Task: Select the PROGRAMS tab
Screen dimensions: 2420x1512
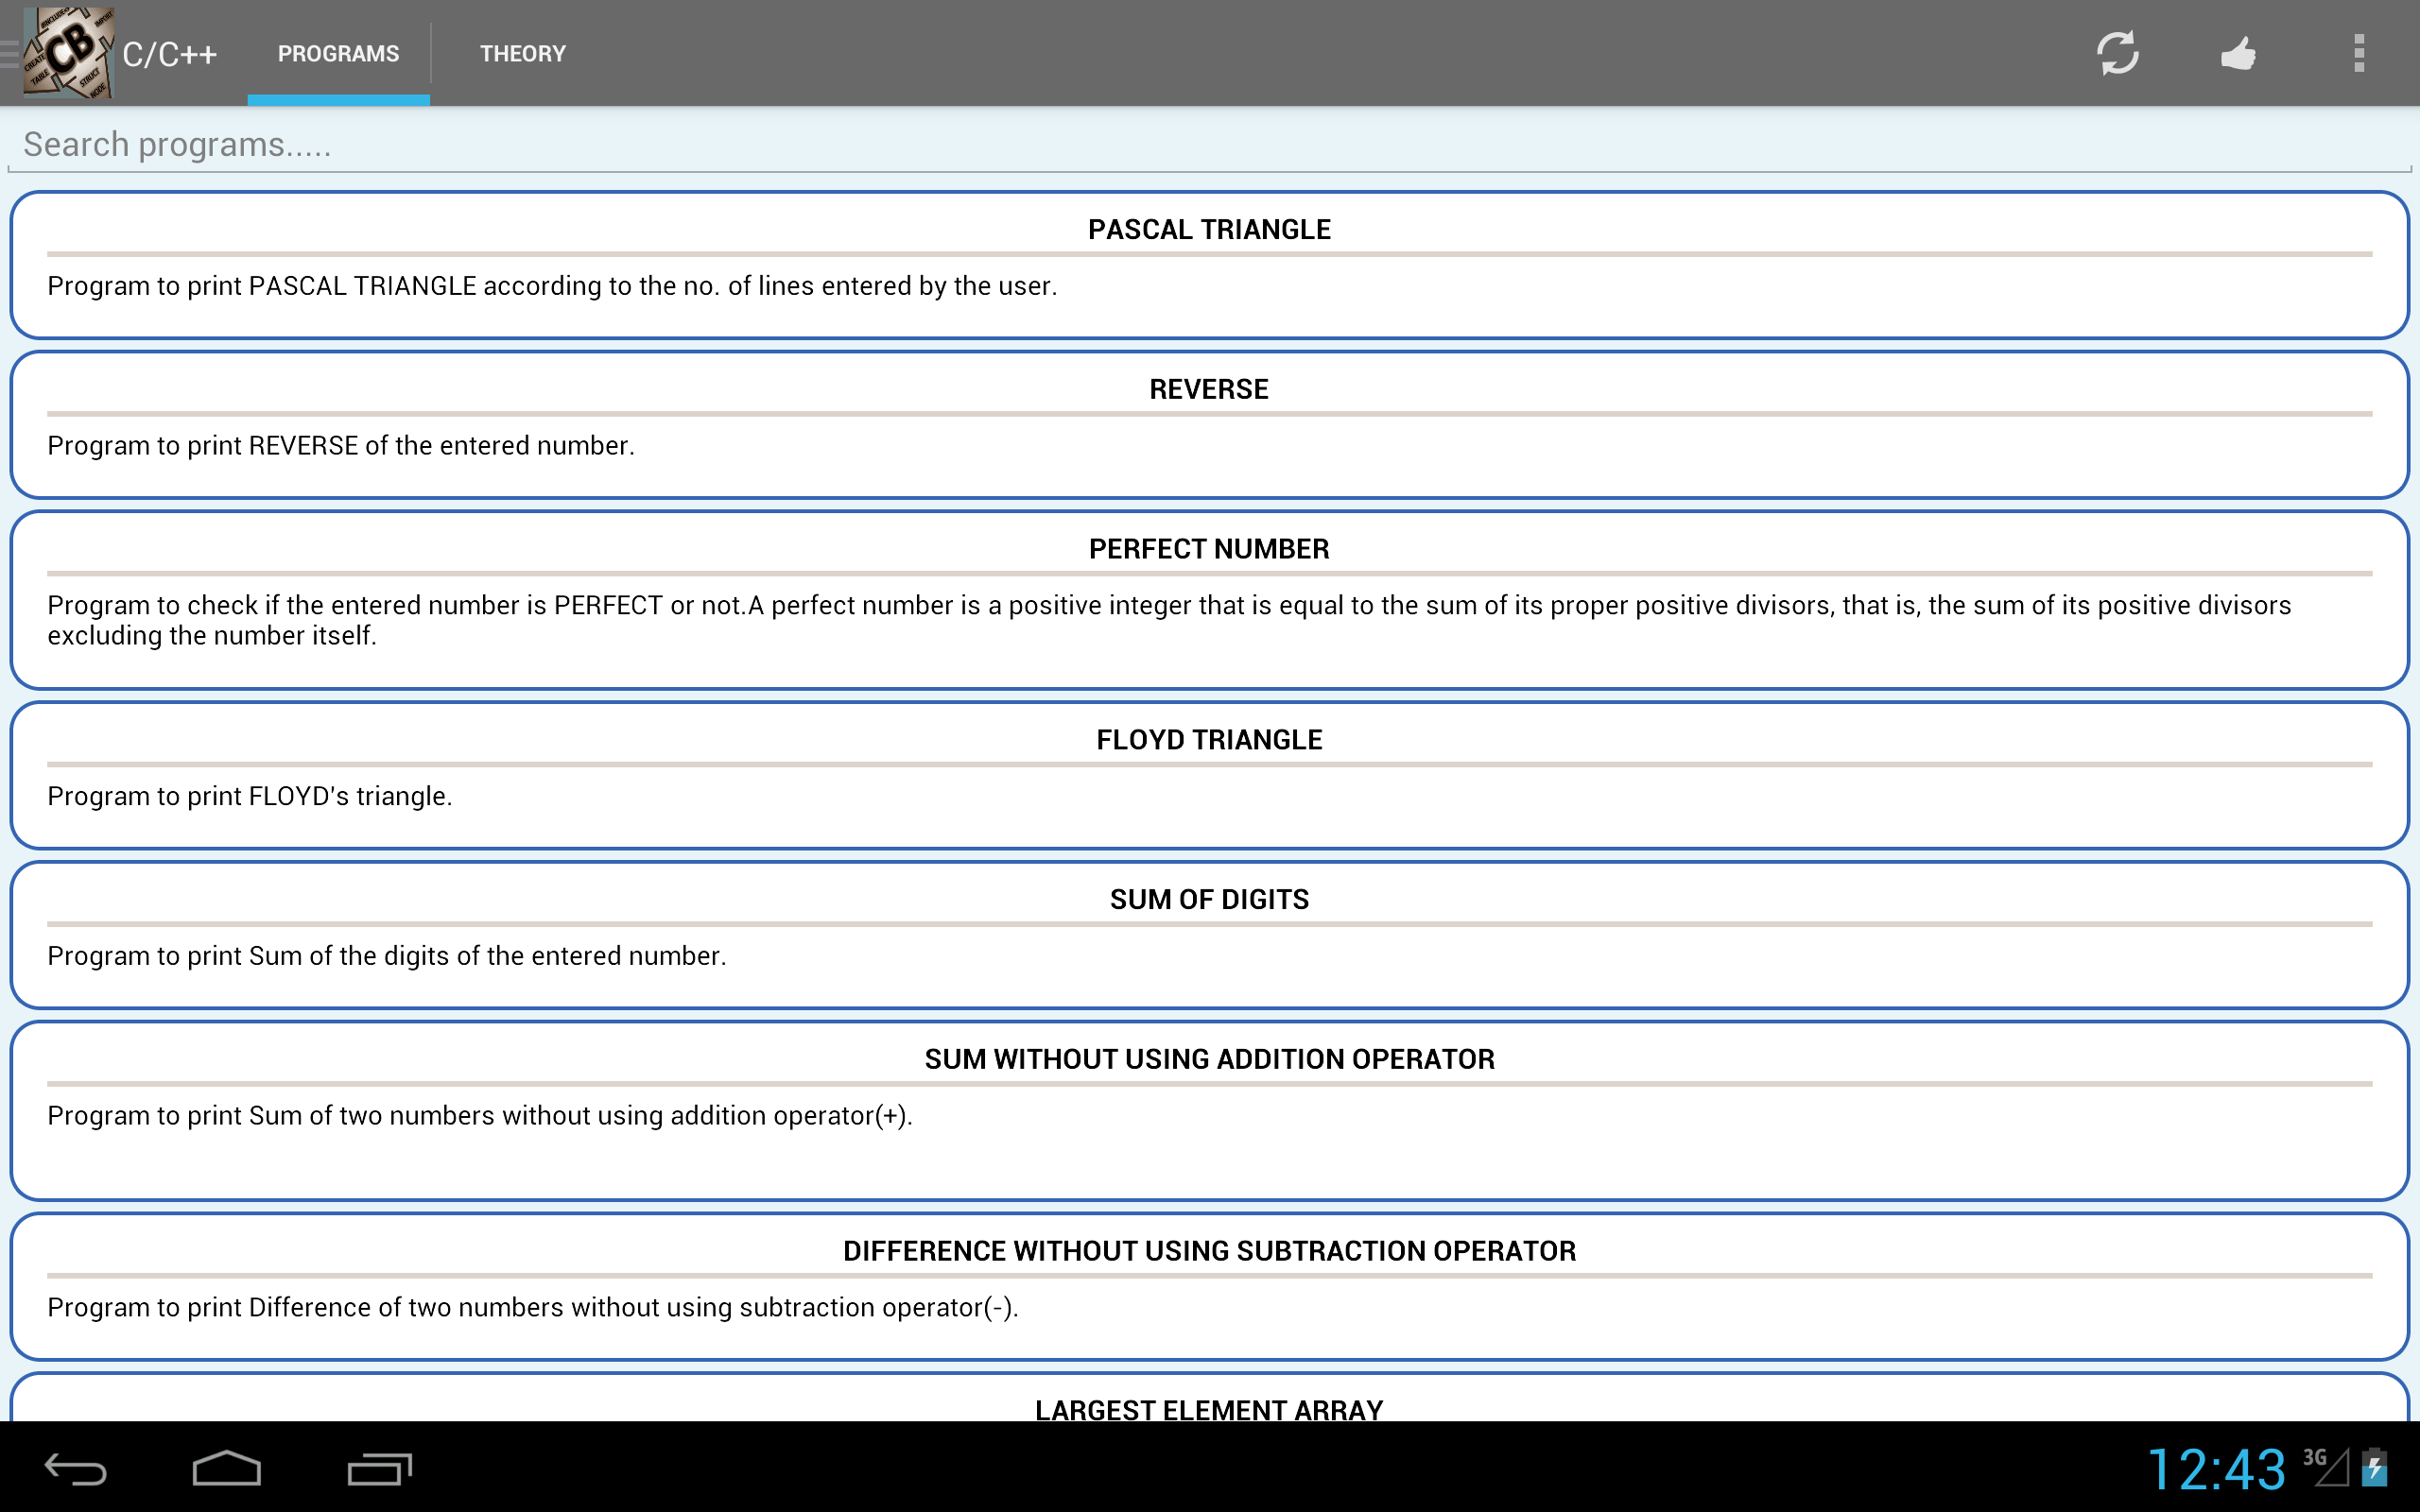Action: click(338, 53)
